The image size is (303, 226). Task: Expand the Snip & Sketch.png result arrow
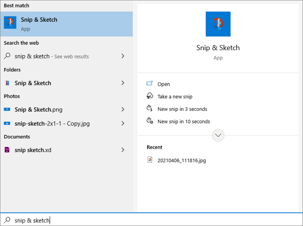[123, 109]
